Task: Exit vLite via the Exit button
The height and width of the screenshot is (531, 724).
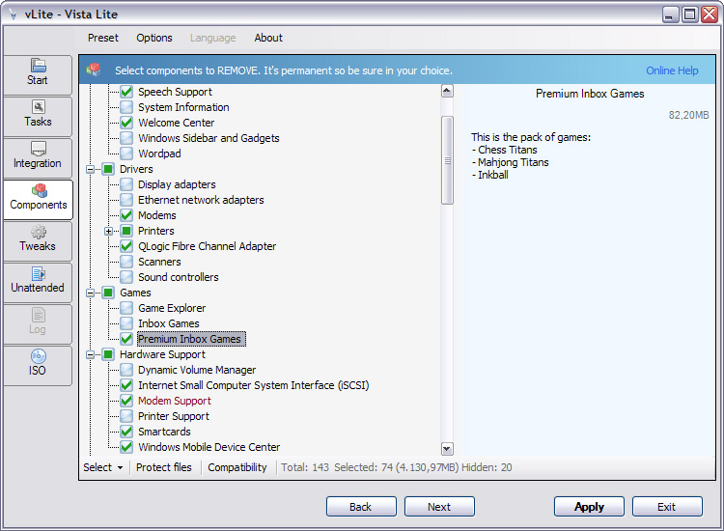Action: coord(667,507)
